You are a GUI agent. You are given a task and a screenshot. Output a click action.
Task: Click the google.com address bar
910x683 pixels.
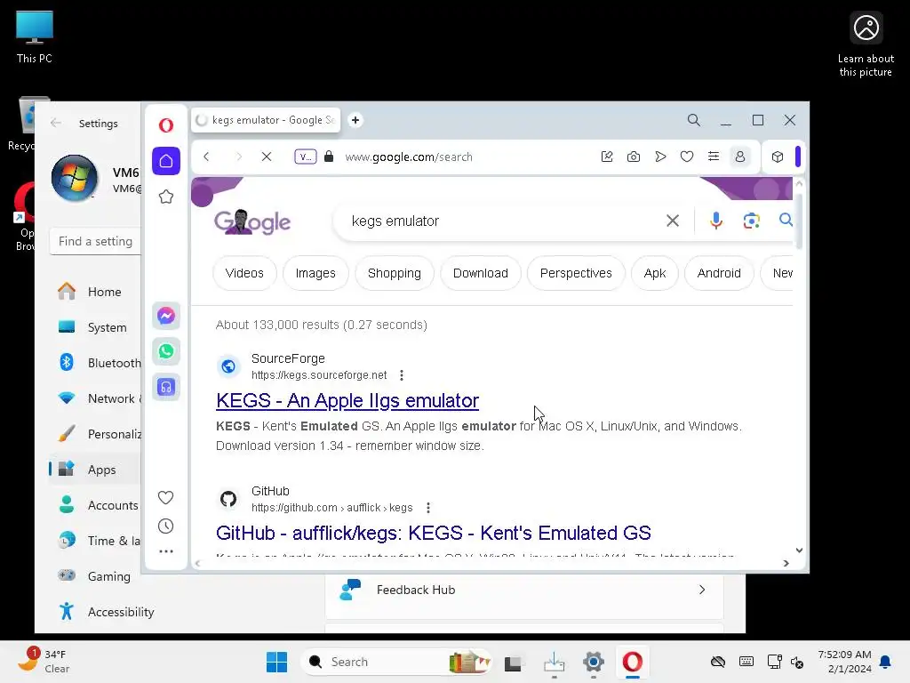point(409,157)
